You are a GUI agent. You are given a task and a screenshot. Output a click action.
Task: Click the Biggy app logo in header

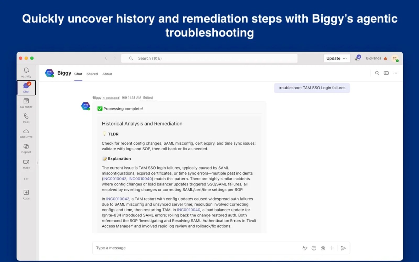[x=49, y=73]
